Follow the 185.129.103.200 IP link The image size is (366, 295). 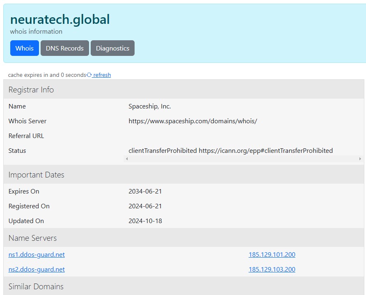(272, 269)
